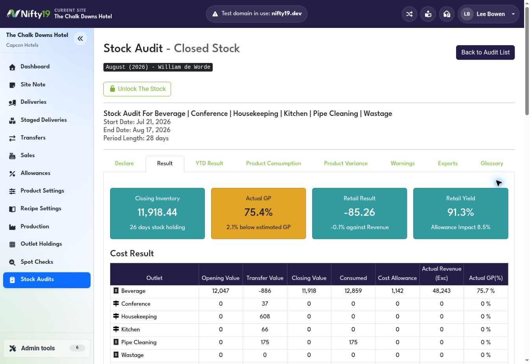Click the Closing Inventory 11,918.44 card
Screen dimensions: 530x364
coord(157,213)
